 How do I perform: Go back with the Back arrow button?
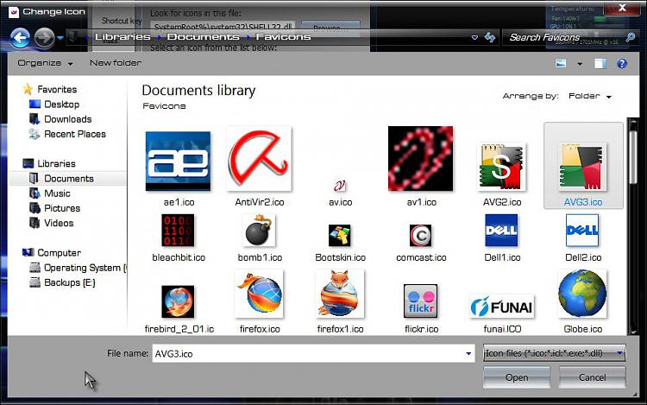(20, 38)
